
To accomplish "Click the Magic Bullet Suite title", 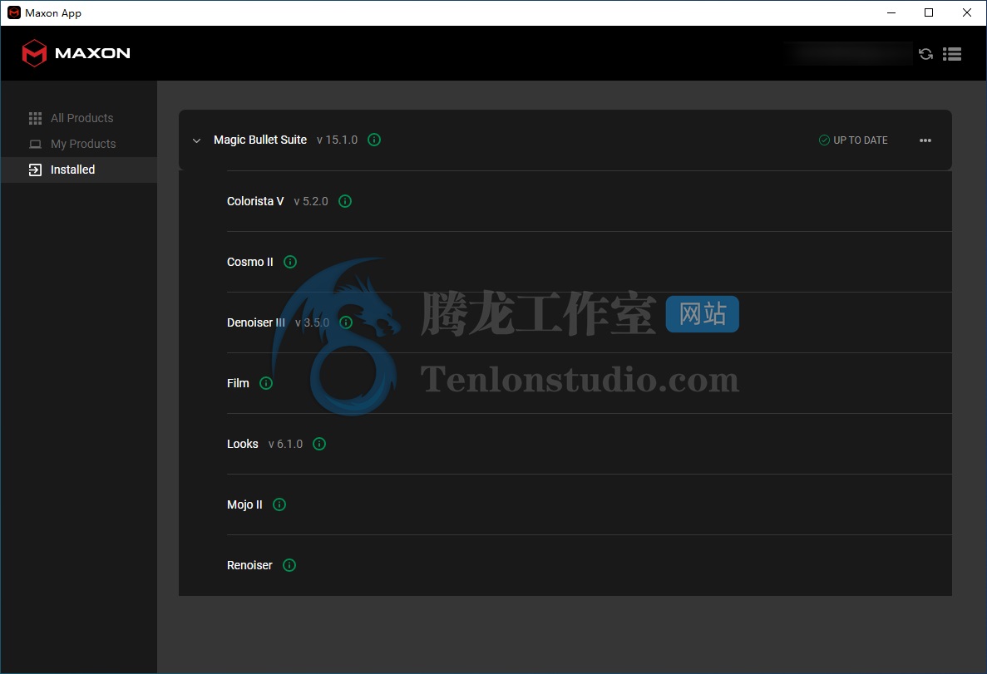I will 260,140.
